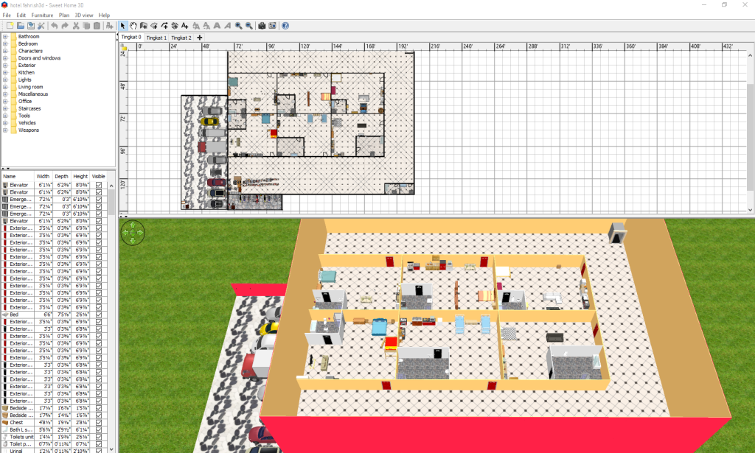This screenshot has height=453, width=755.
Task: Expand the Kitchen furniture category
Action: 5,72
